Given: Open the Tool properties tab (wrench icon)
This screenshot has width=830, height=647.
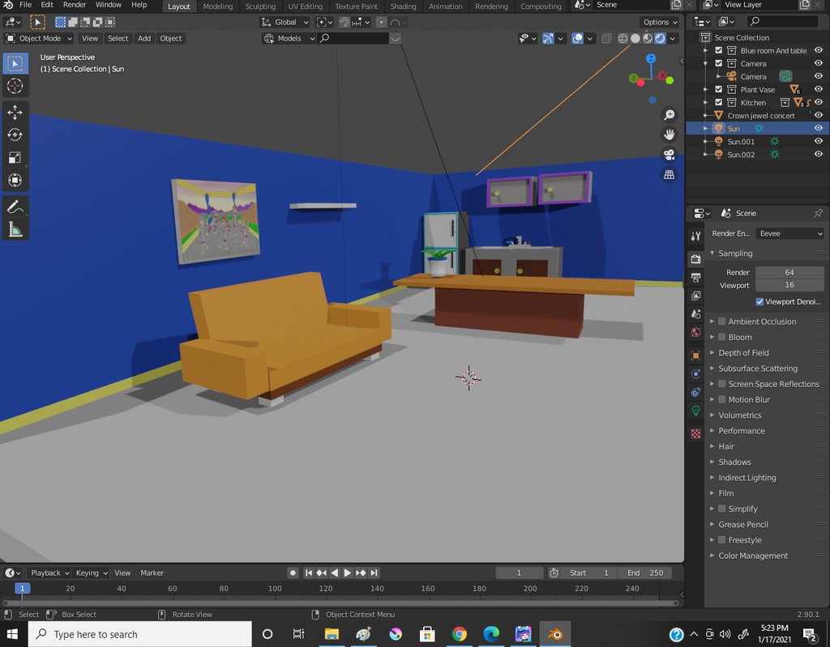Looking at the screenshot, I should [695, 236].
